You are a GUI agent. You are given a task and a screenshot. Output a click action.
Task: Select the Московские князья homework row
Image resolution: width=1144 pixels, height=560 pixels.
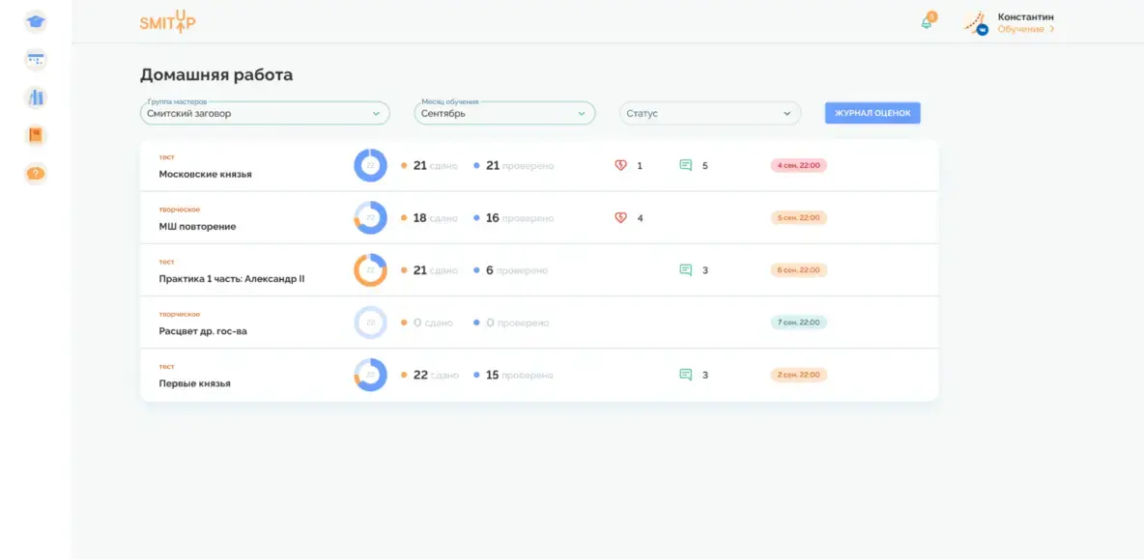[x=205, y=175]
